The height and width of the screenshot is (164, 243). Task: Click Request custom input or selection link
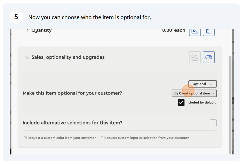click(x=146, y=138)
